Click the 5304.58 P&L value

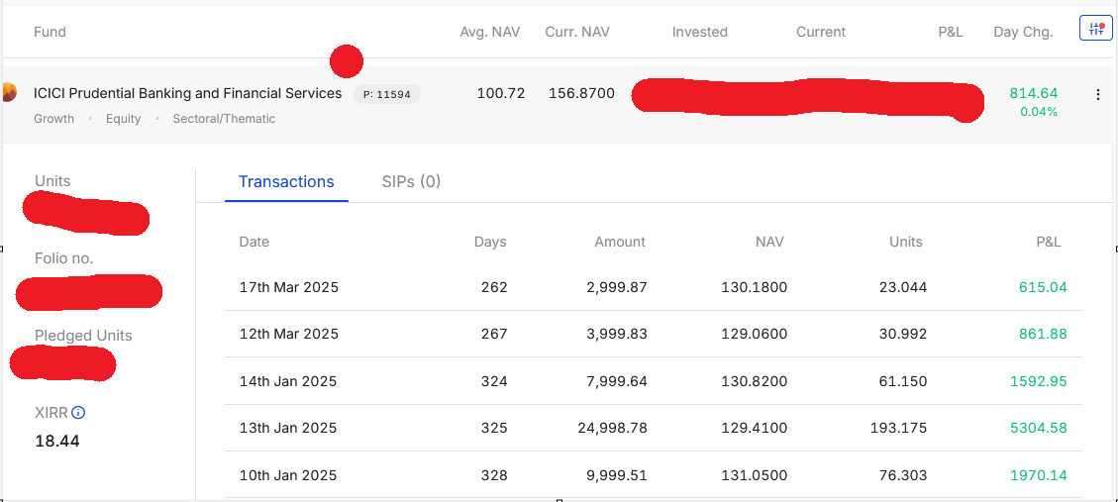pos(1038,429)
